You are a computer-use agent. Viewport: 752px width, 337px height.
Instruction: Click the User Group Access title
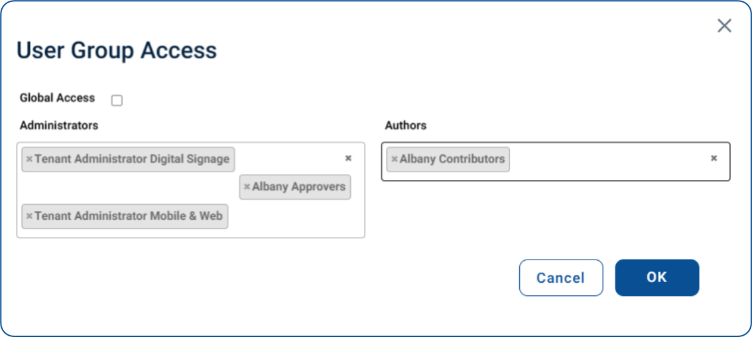(x=117, y=51)
